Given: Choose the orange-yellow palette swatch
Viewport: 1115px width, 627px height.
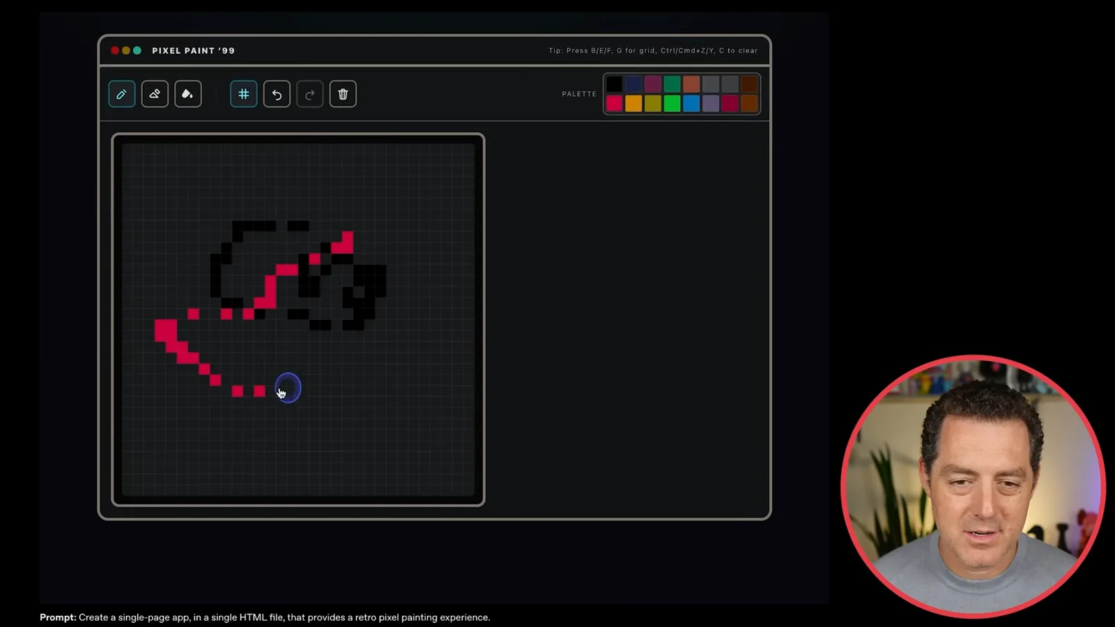Looking at the screenshot, I should click(x=633, y=104).
